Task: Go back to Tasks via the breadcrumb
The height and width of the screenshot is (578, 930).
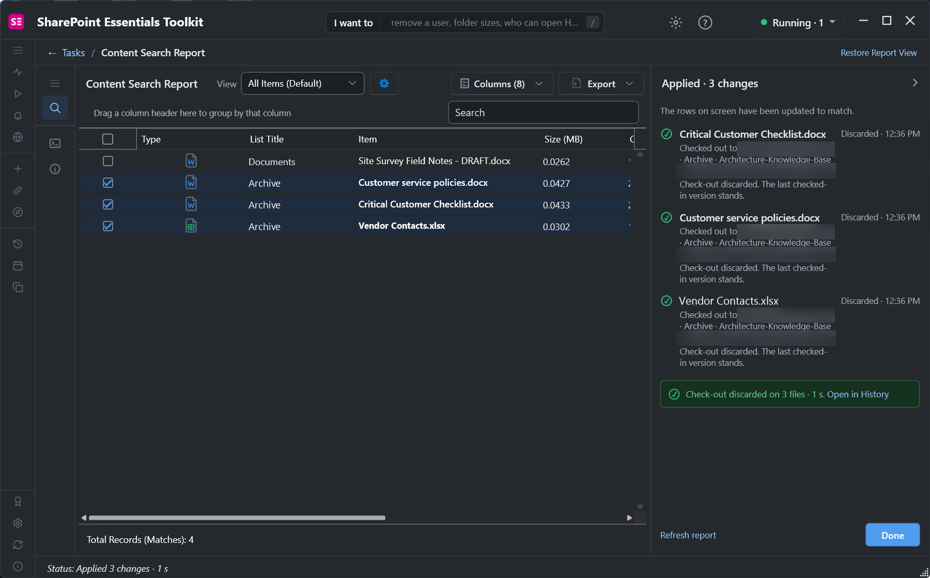Action: [x=67, y=53]
